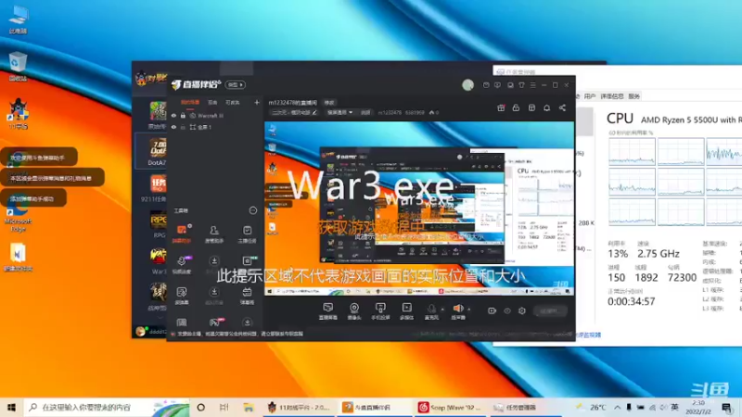The height and width of the screenshot is (417, 742).
Task: Click the record camera icon in bottom bar
Action: tap(492, 310)
